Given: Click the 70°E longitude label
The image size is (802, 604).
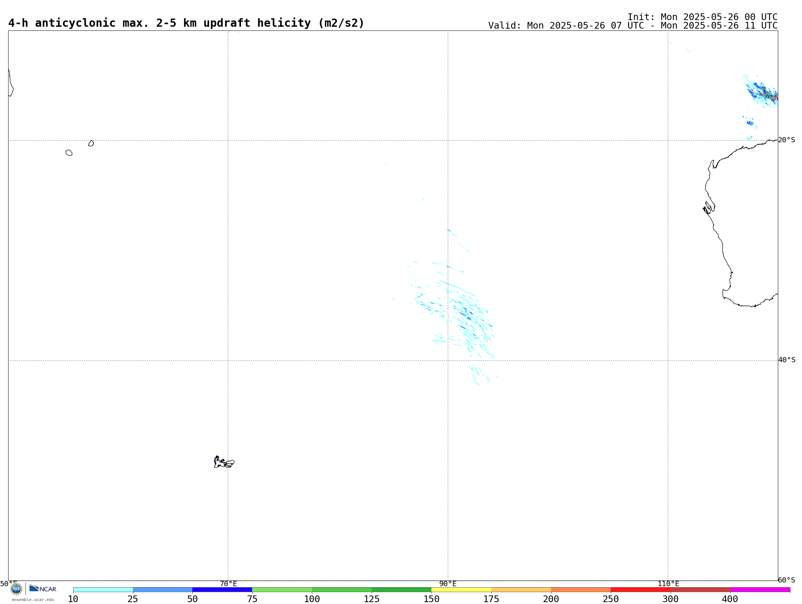Looking at the screenshot, I should pyautogui.click(x=228, y=584).
